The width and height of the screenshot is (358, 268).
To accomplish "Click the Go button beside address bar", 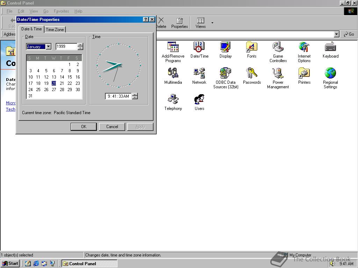I will click(x=349, y=34).
